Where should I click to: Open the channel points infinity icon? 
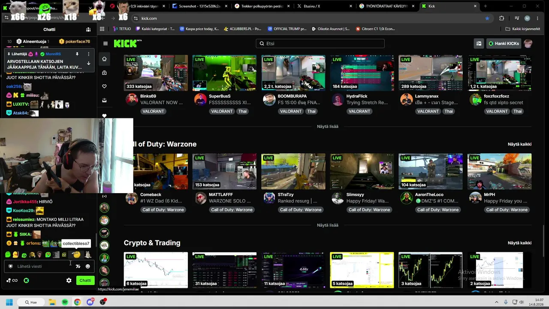15,281
